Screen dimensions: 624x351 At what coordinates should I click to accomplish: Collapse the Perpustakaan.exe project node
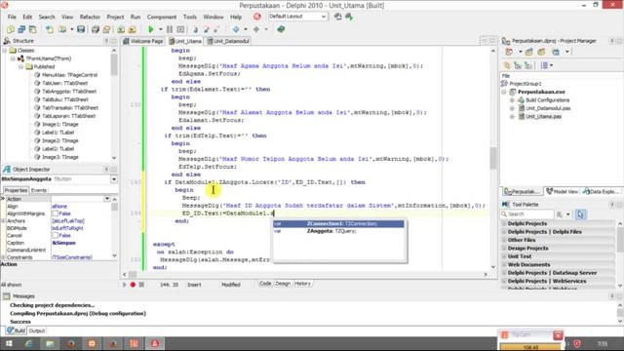pos(504,92)
